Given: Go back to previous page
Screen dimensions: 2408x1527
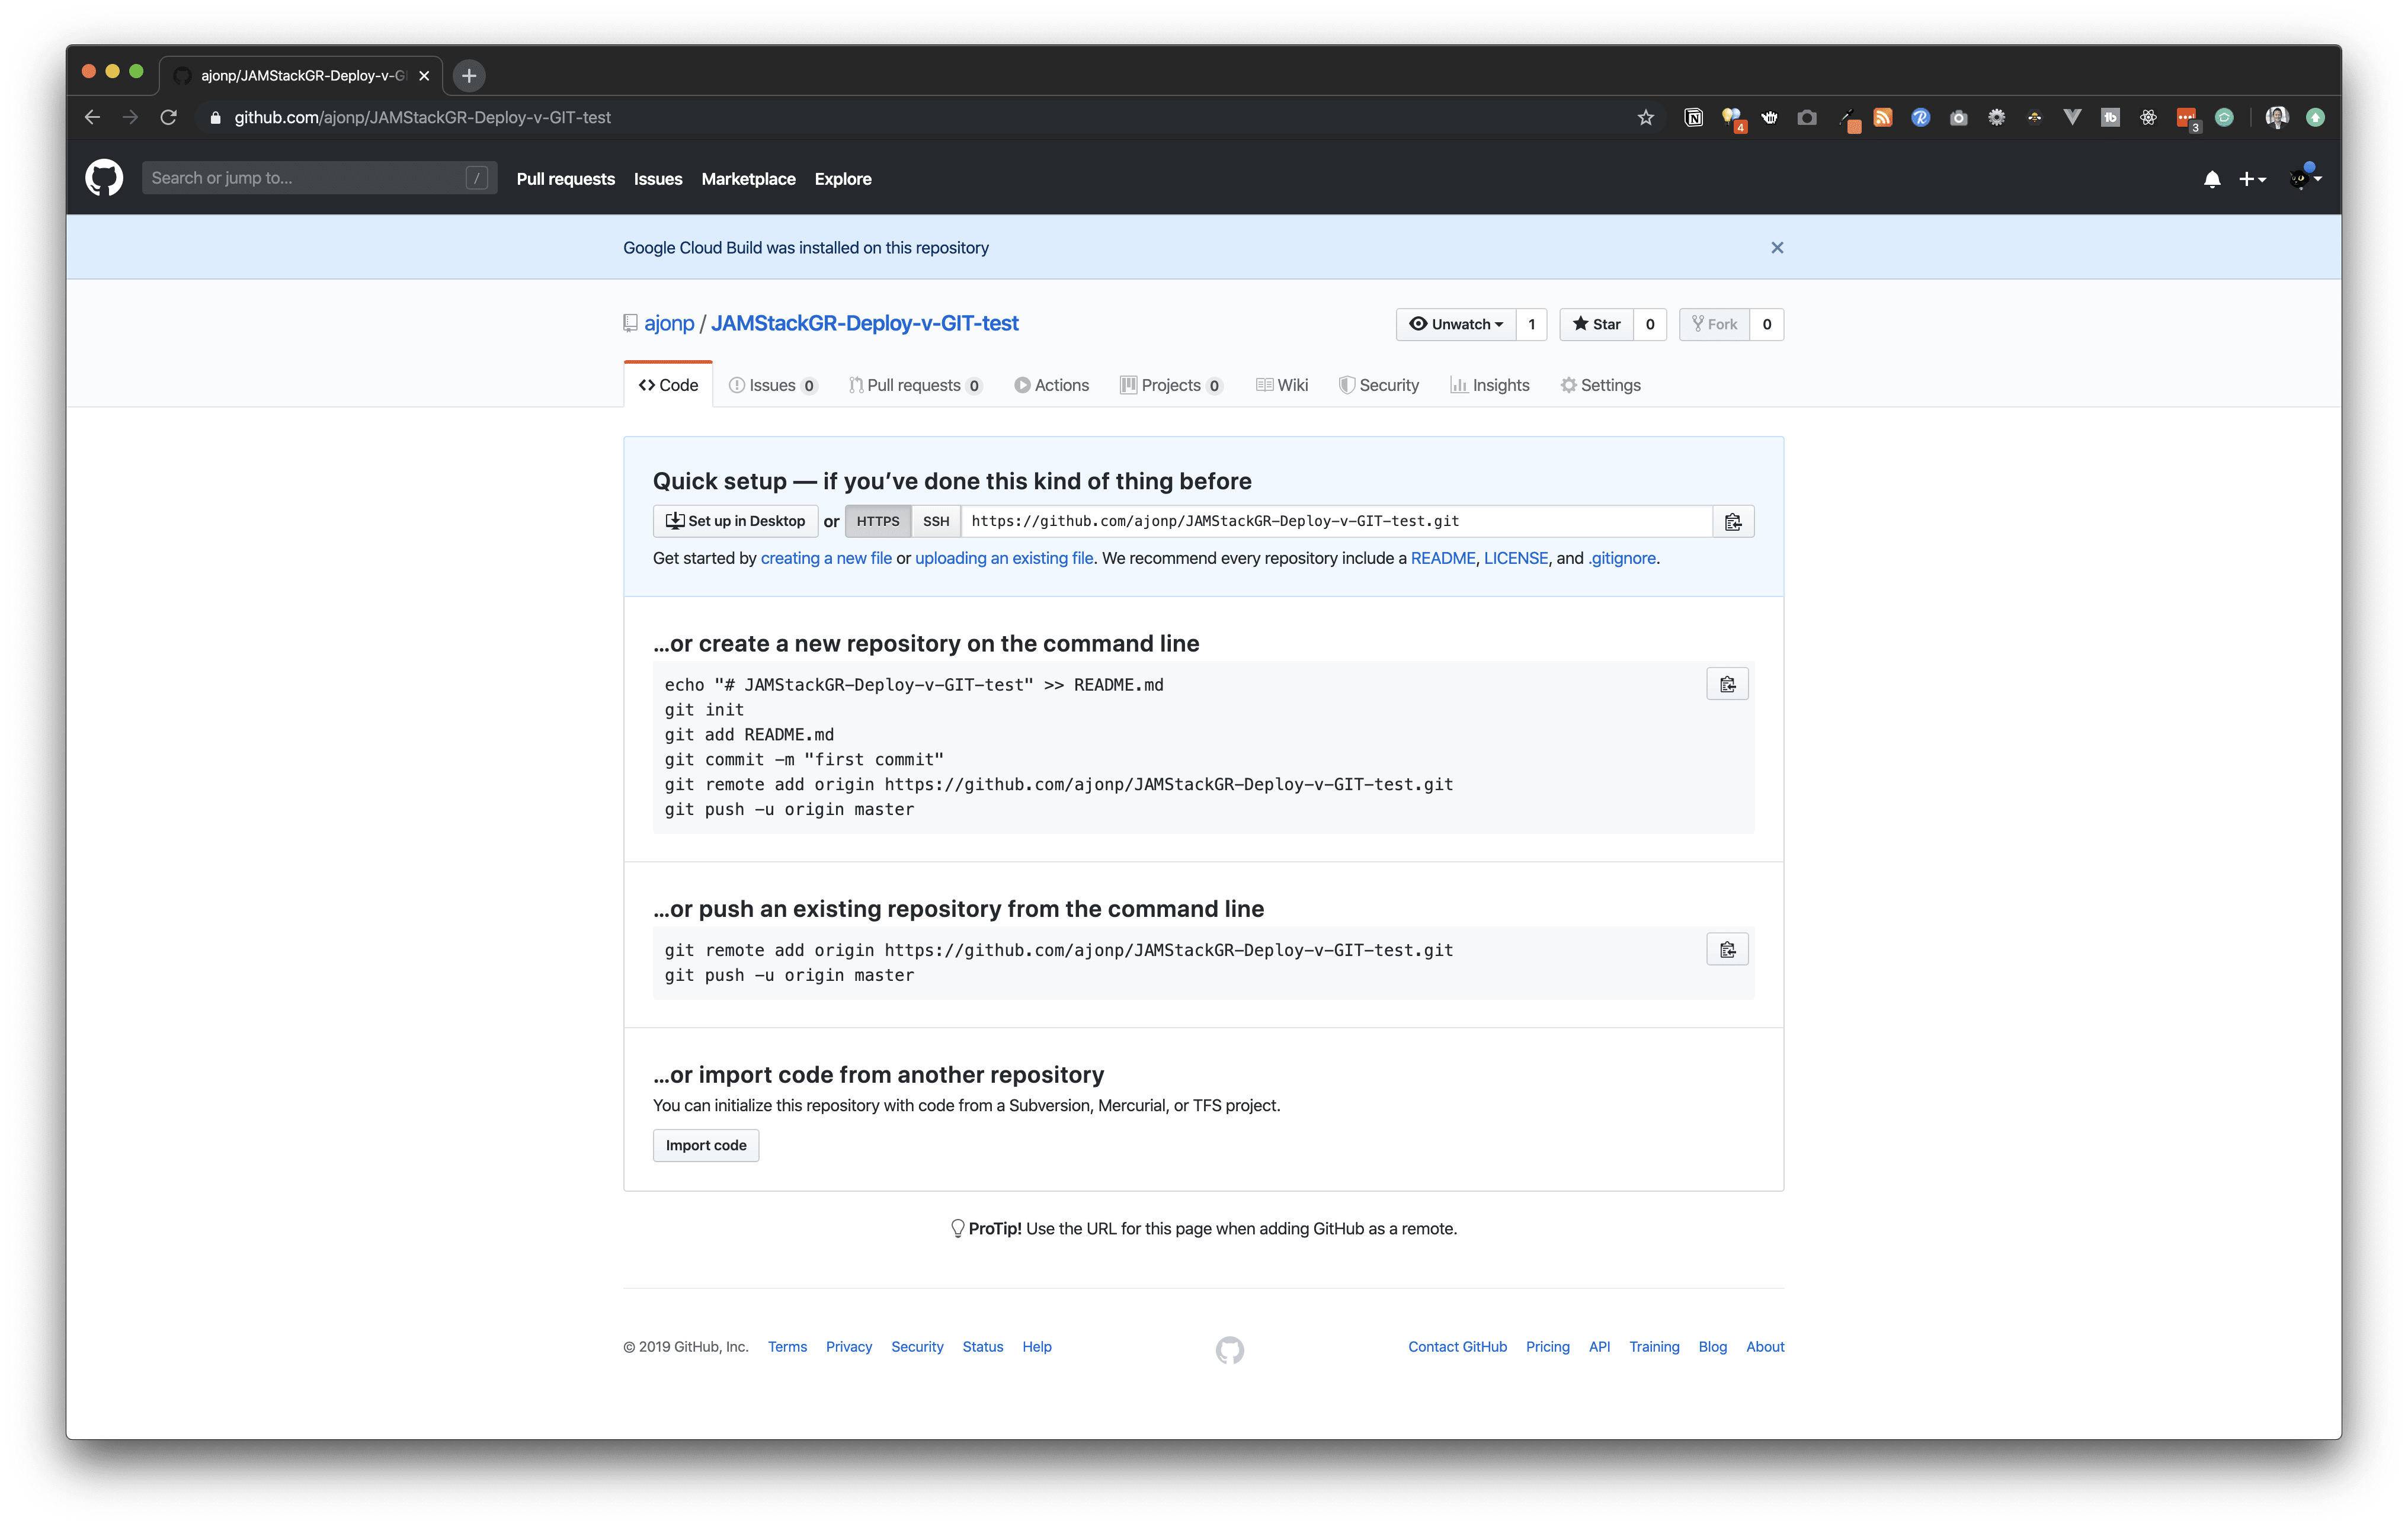Looking at the screenshot, I should point(92,118).
